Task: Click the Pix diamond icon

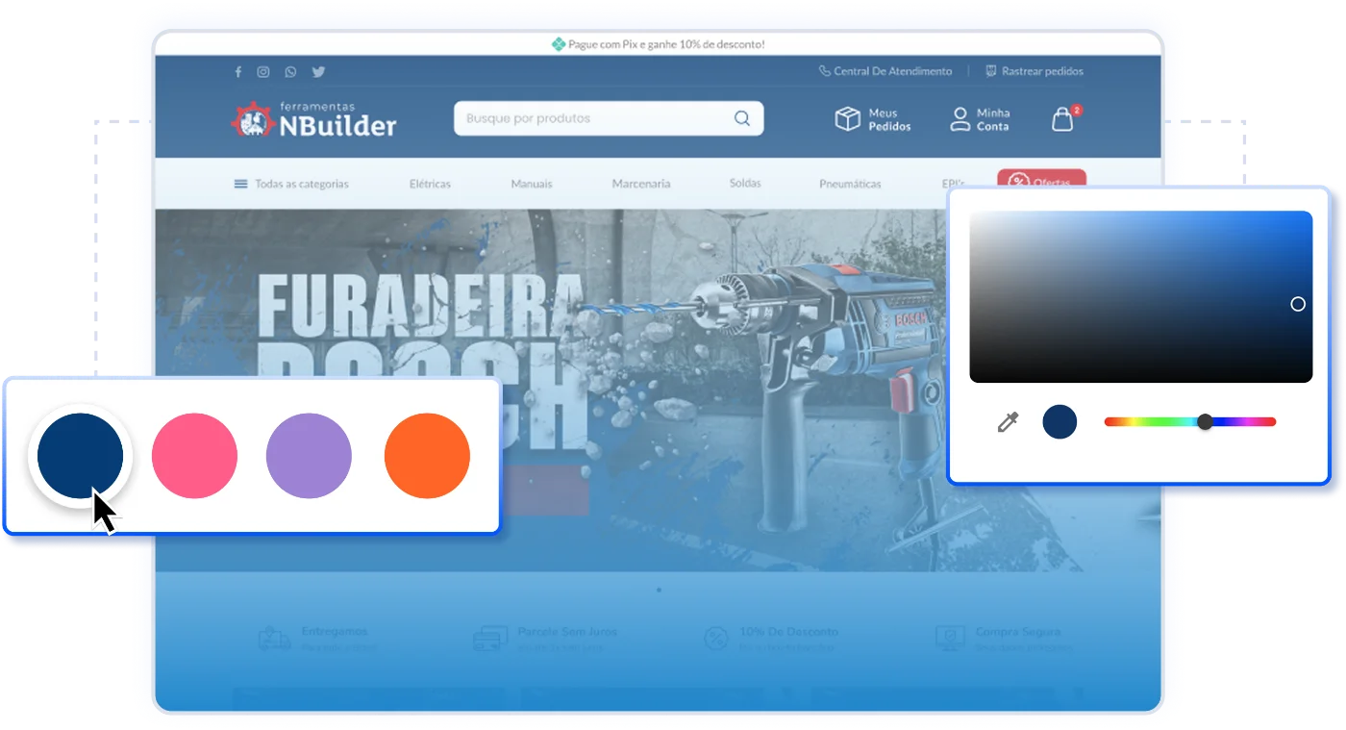Action: [558, 44]
